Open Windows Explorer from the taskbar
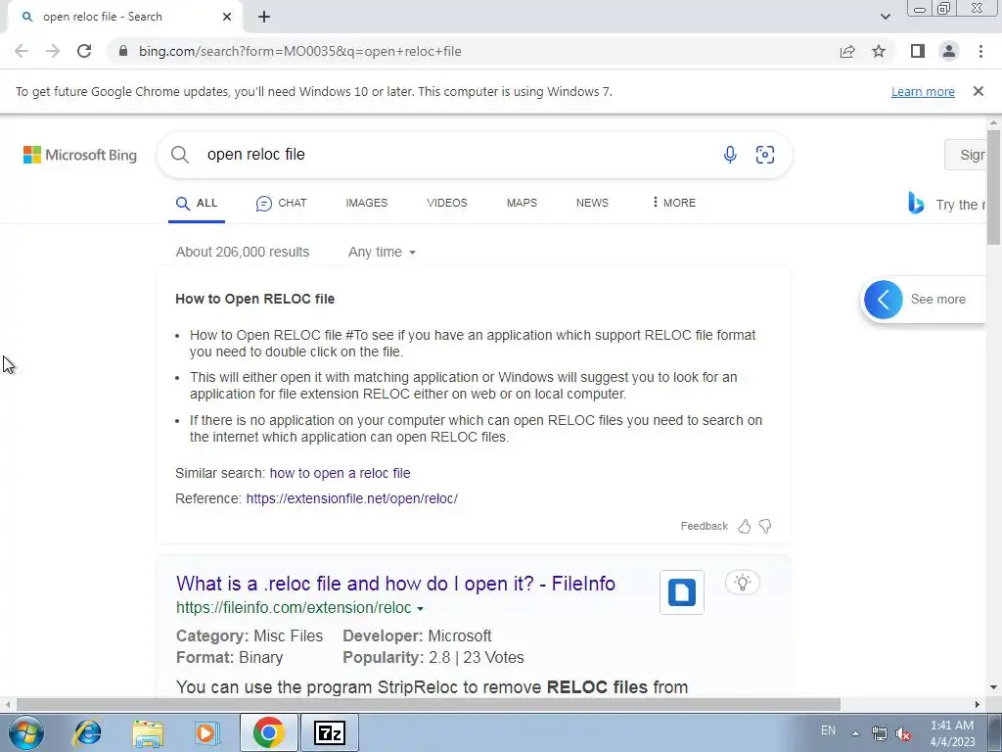This screenshot has height=752, width=1002. point(148,732)
